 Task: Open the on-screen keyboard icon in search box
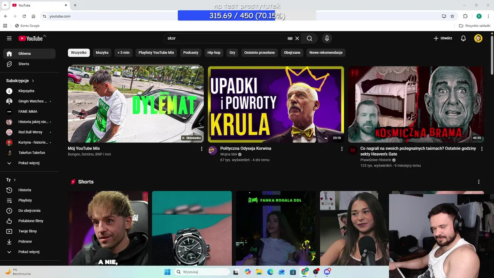tap(290, 38)
